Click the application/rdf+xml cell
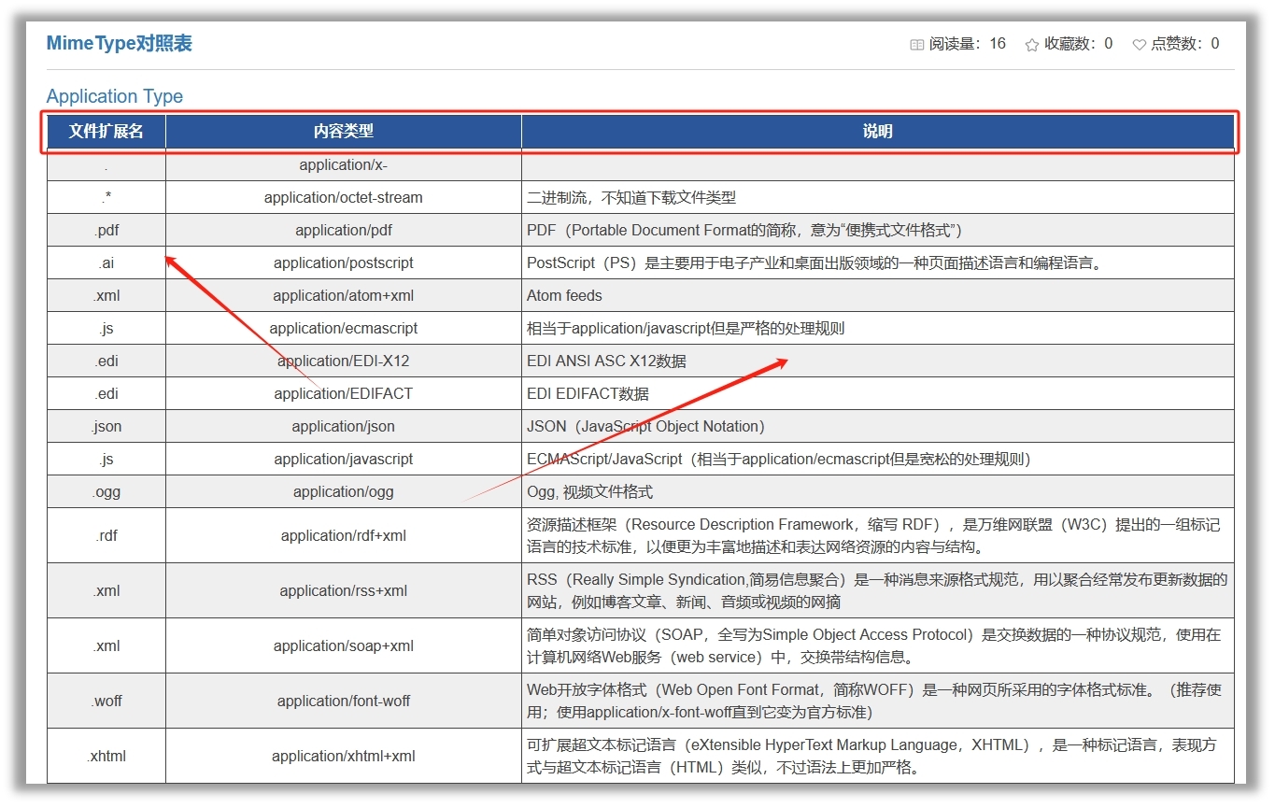This screenshot has height=808, width=1275. tap(344, 535)
